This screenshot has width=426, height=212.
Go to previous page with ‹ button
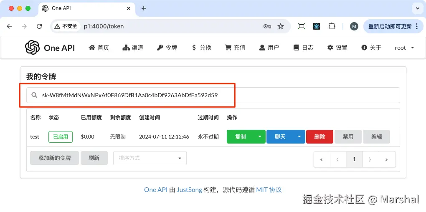tap(338, 159)
